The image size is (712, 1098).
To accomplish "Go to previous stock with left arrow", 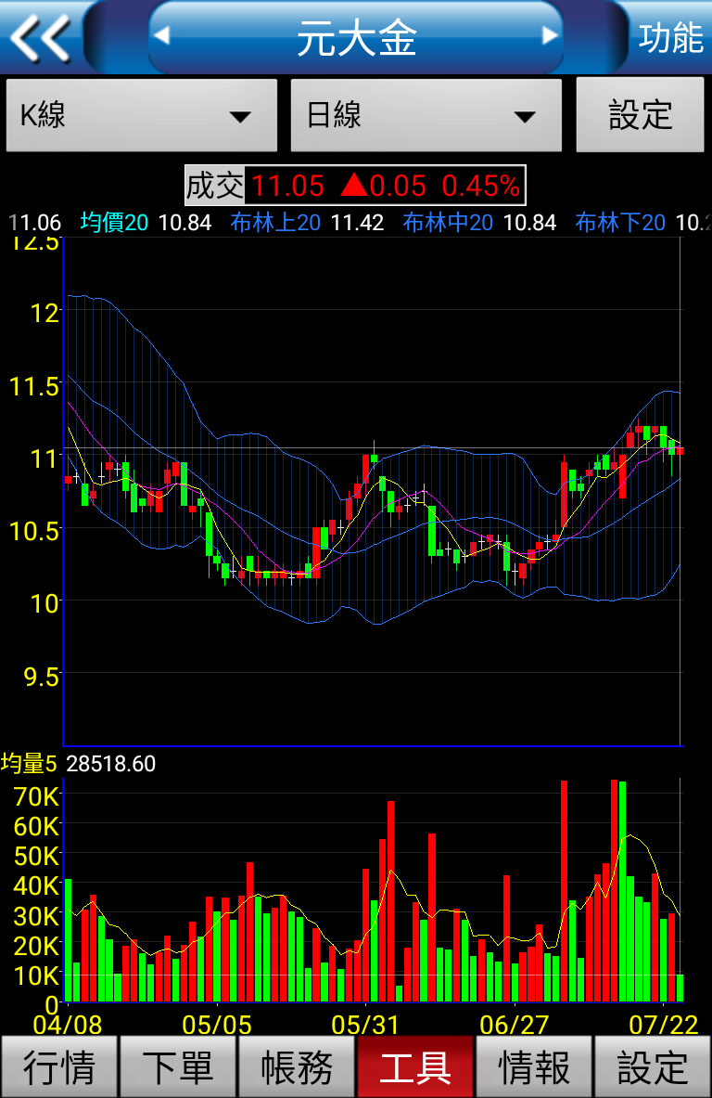I will coord(162,35).
